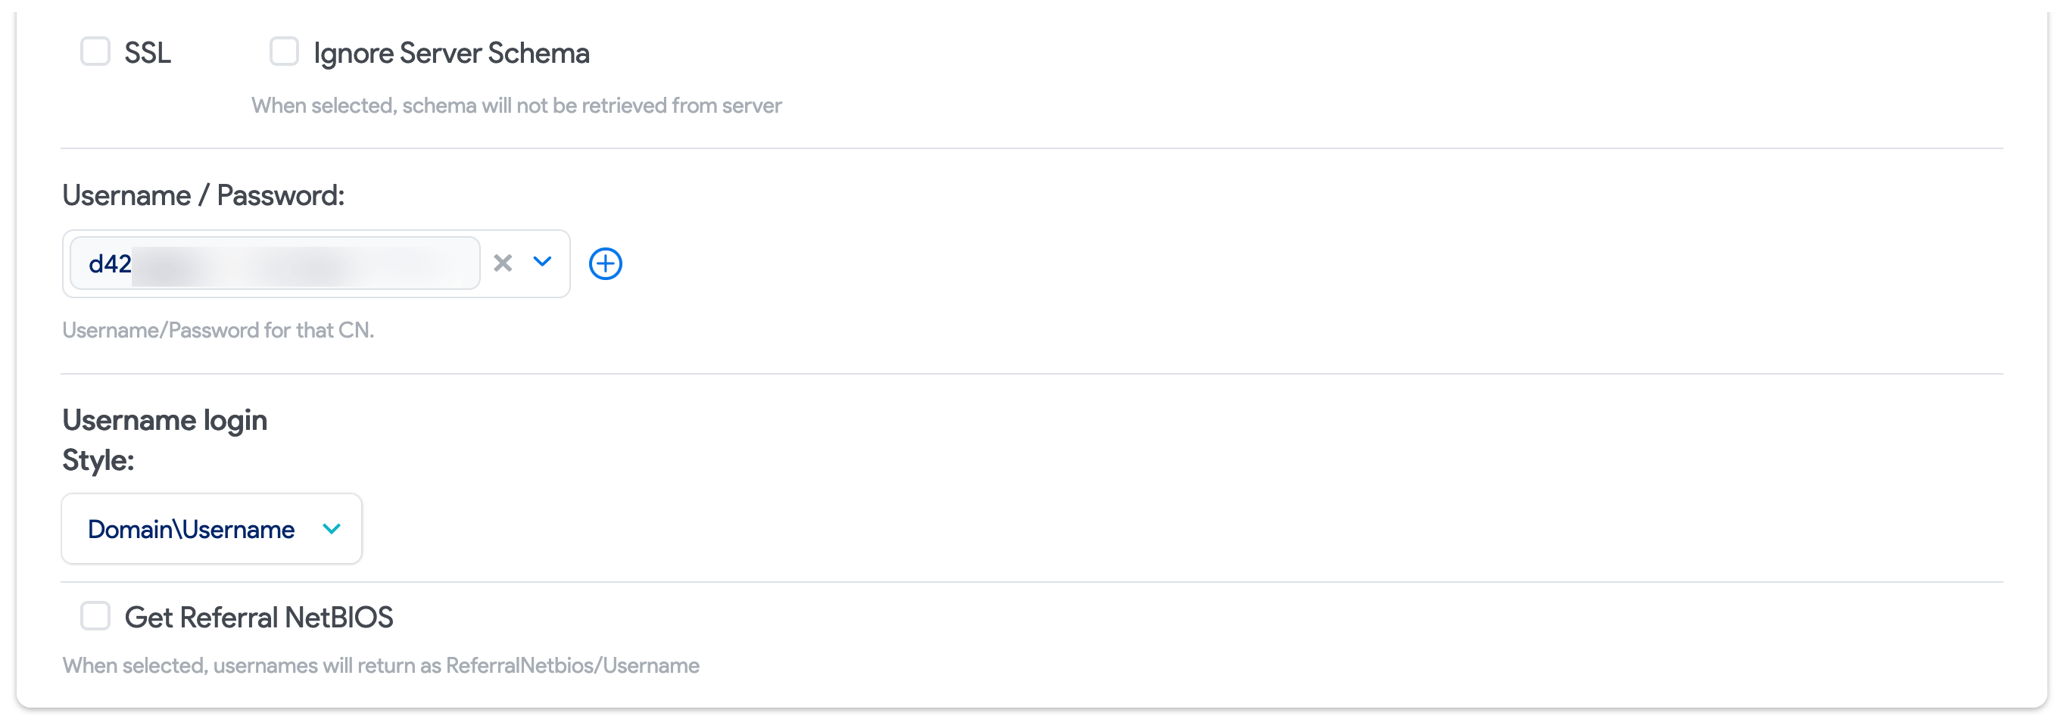This screenshot has width=2064, height=722.
Task: Click the schema retrieval help text
Action: tap(516, 106)
